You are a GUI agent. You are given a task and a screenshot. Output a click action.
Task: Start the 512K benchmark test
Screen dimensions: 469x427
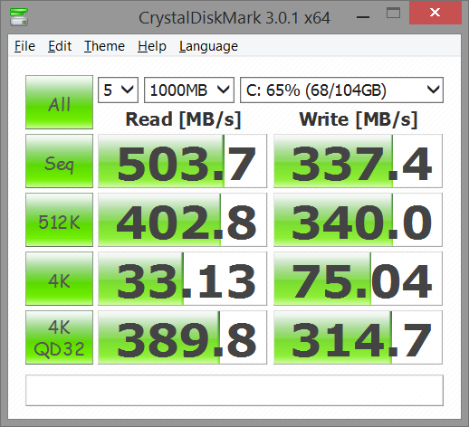[59, 220]
